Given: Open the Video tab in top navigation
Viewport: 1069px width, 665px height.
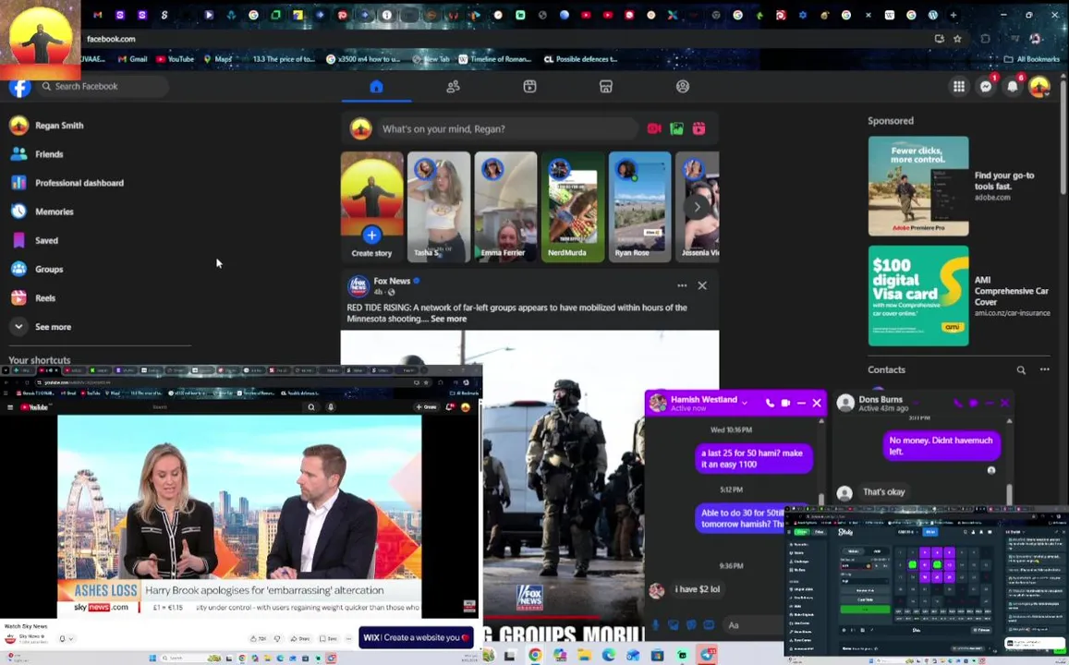Looking at the screenshot, I should click(529, 87).
